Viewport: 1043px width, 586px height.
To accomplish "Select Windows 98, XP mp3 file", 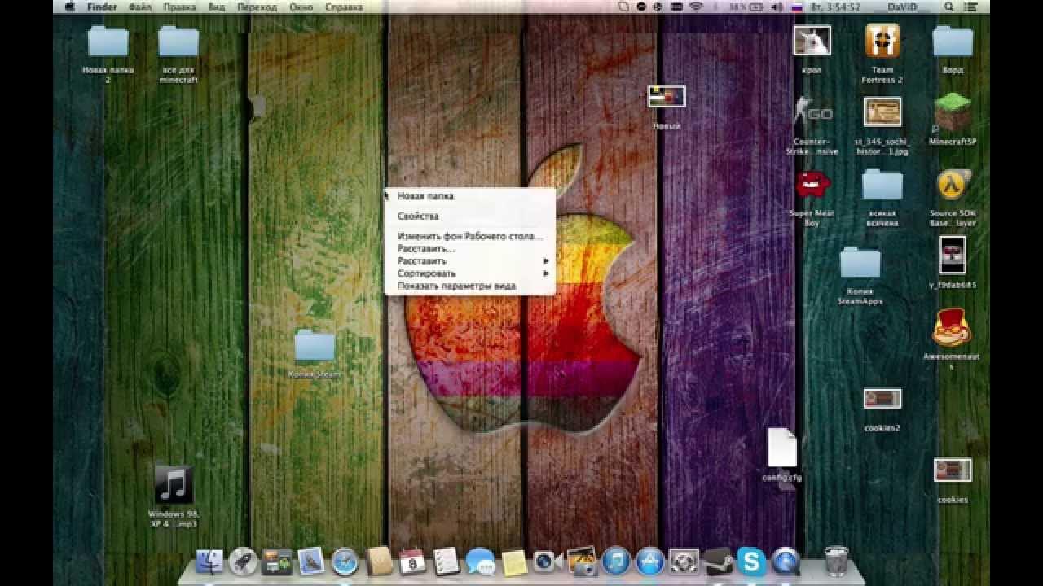I will (x=174, y=484).
